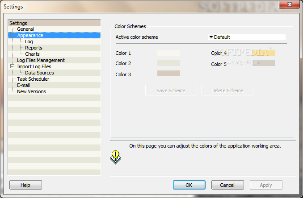Click the lightbulb hint icon
The image size is (303, 198).
tap(116, 157)
